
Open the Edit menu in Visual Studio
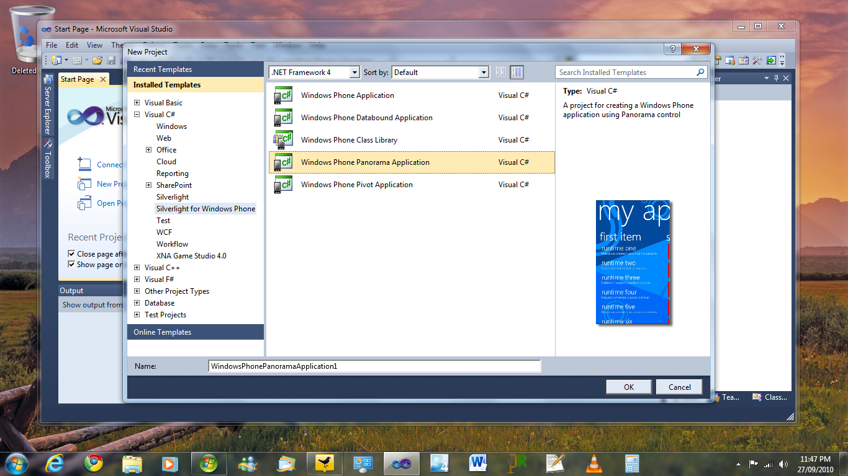[x=72, y=45]
